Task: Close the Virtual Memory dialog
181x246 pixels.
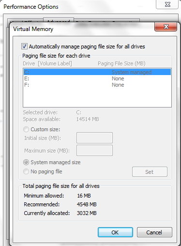Action: point(166,27)
